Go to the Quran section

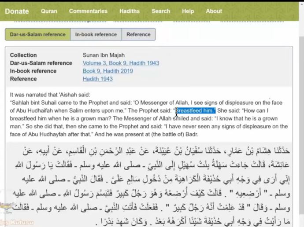(49, 11)
